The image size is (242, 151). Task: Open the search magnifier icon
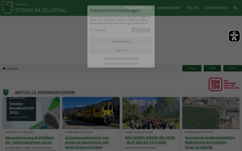(235, 8)
